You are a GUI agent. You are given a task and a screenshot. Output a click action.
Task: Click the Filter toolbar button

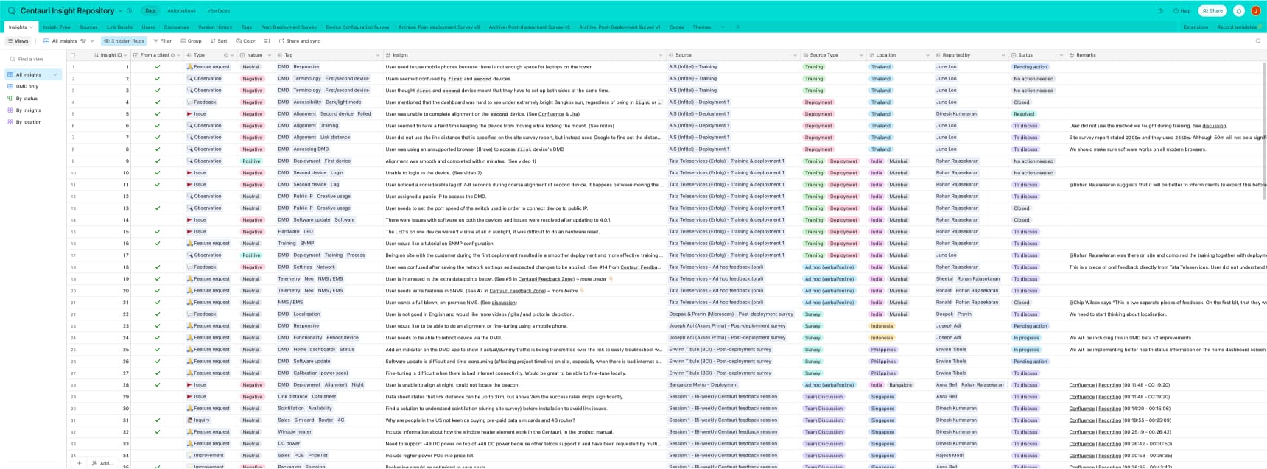(x=162, y=41)
